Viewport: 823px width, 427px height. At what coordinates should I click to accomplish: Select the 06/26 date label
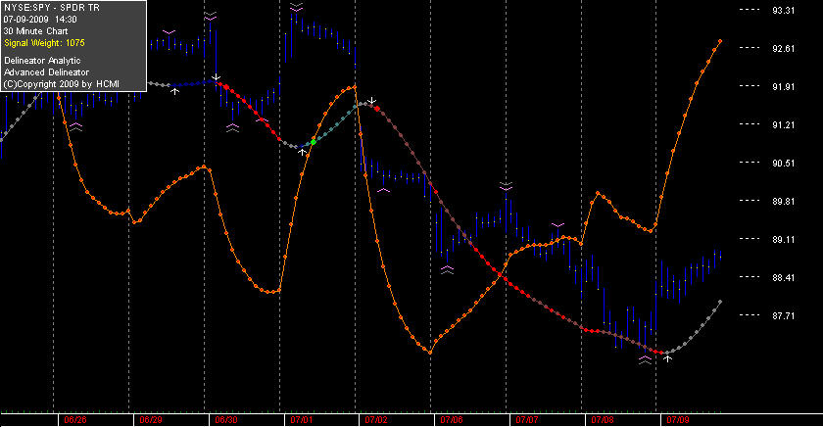coord(75,420)
